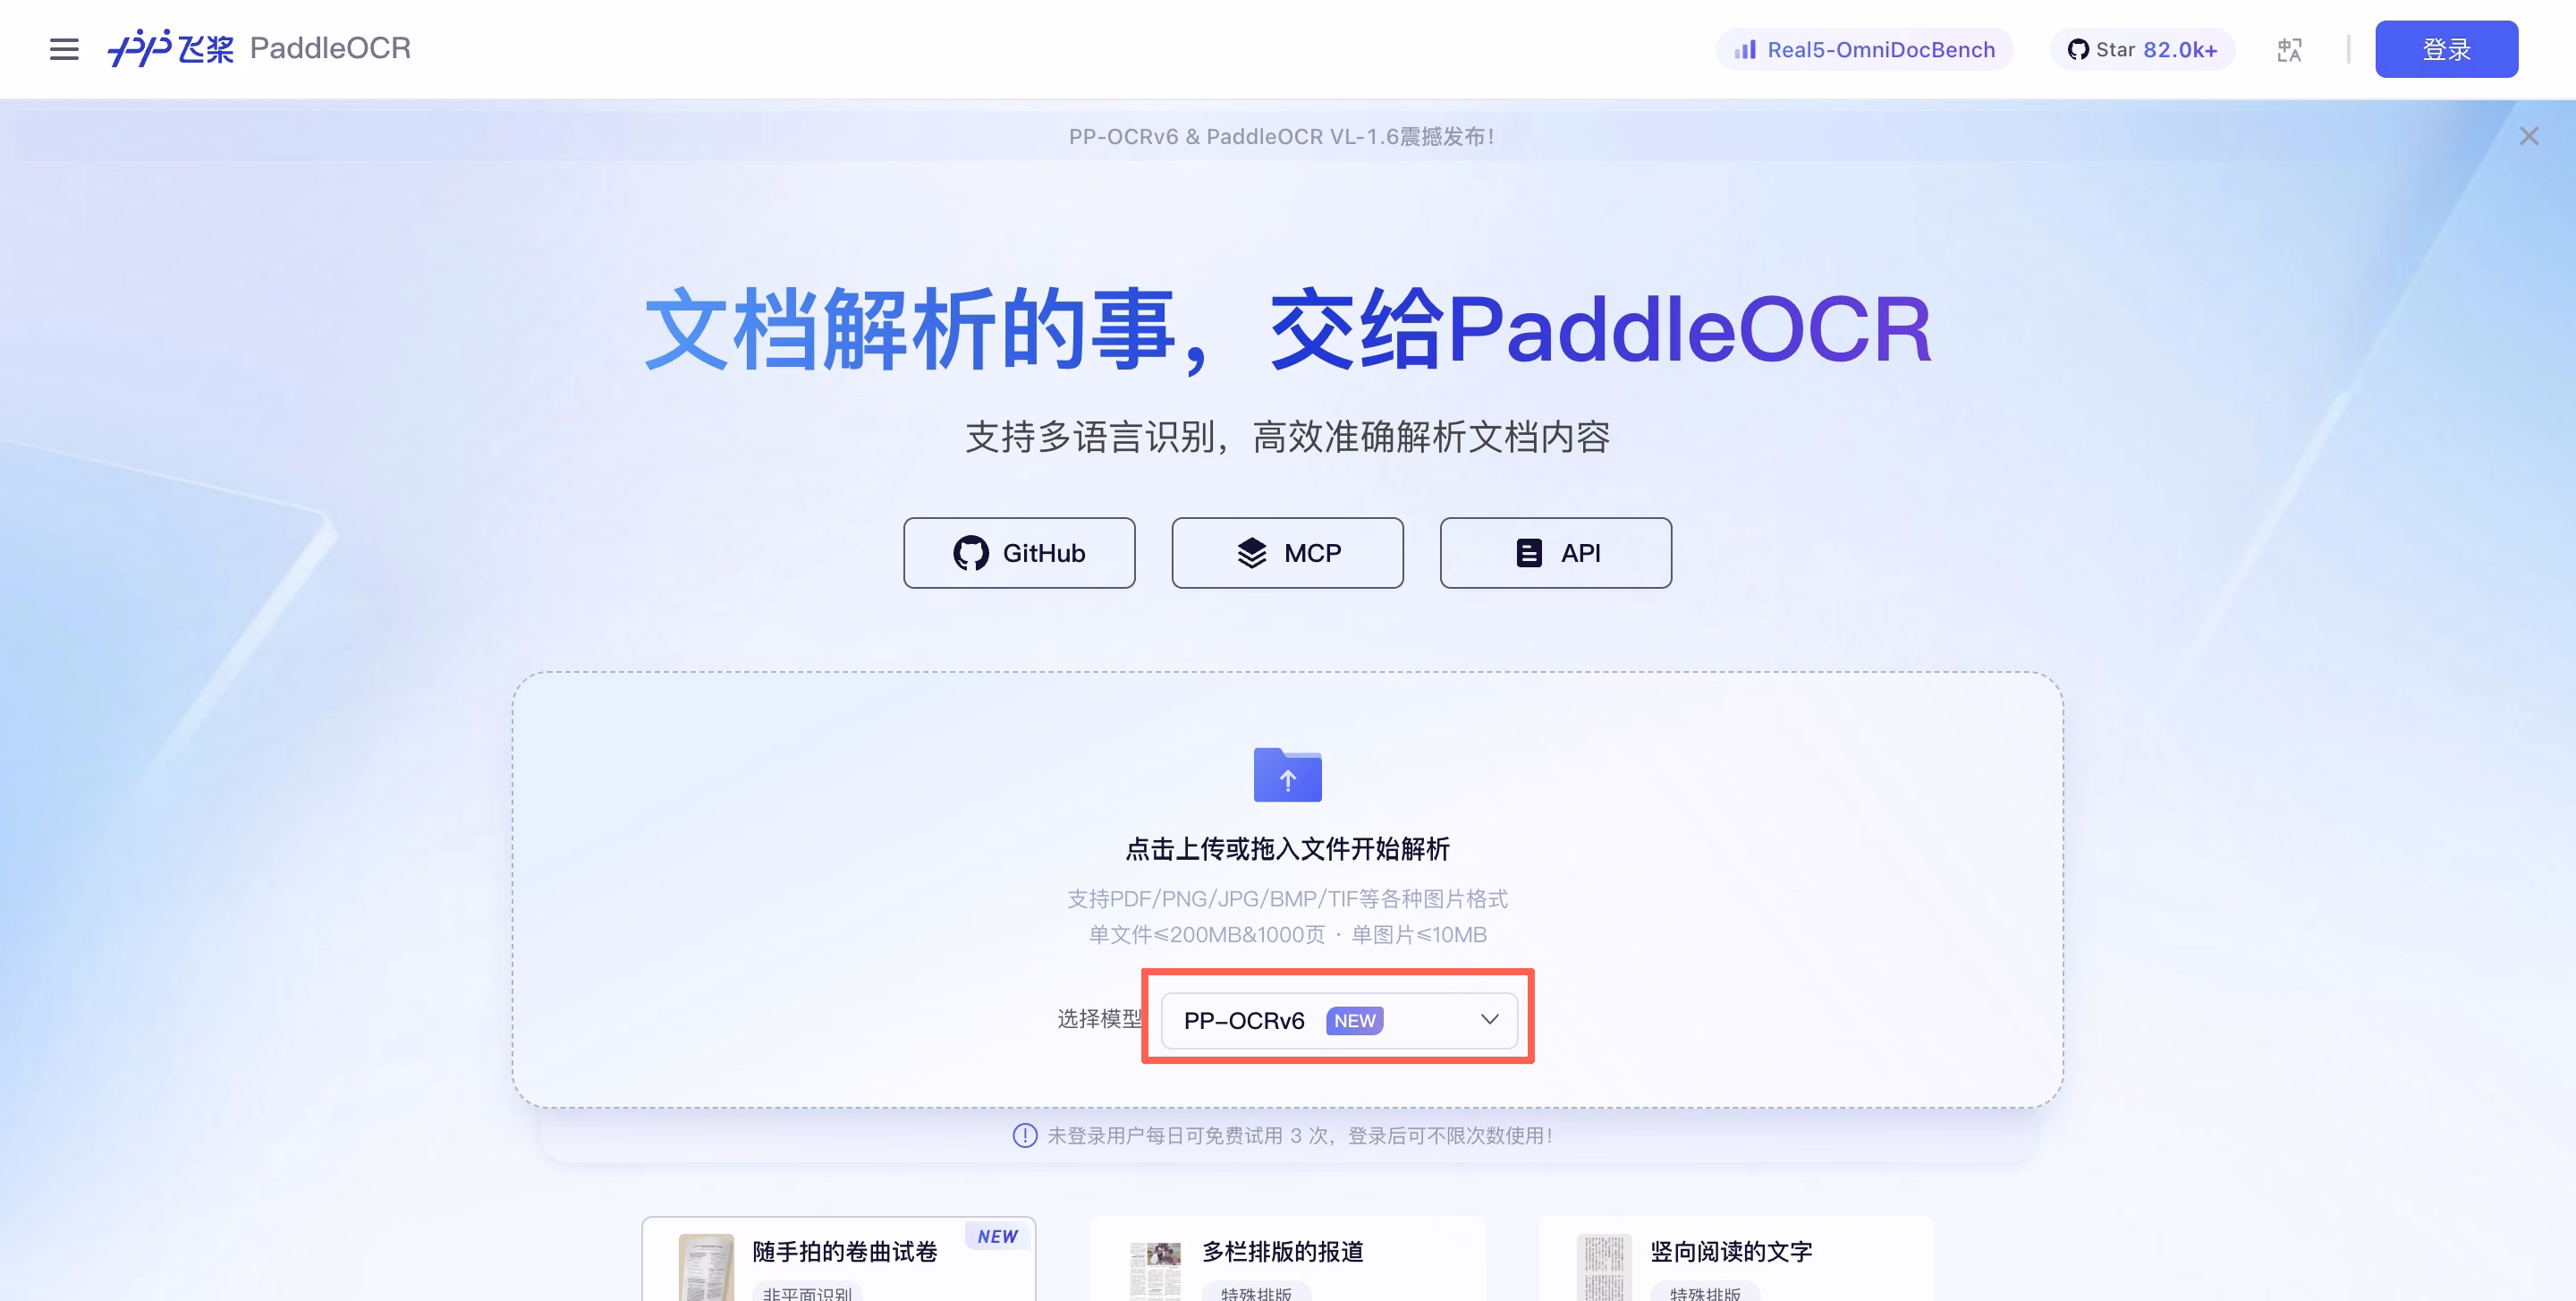Open the MCP button
The width and height of the screenshot is (2576, 1301).
point(1287,552)
